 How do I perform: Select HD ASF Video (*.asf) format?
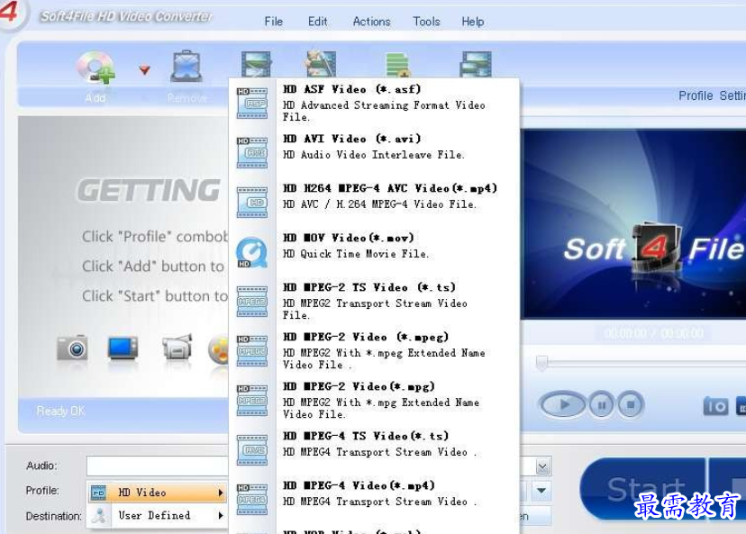[x=374, y=104]
